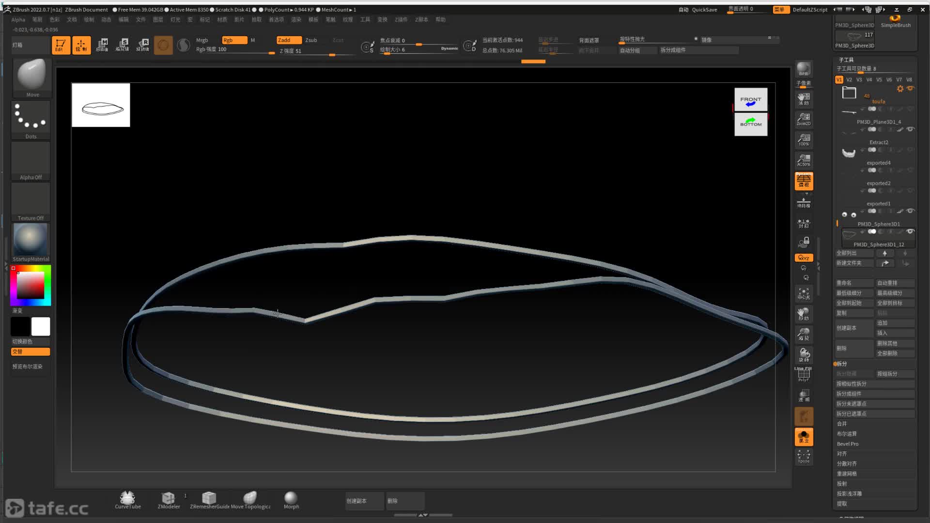This screenshot has height=523, width=930.
Task: Activate the Draw (绘制) mode button
Action: point(81,45)
